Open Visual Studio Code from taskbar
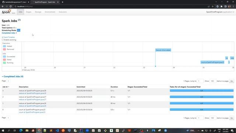 point(57,130)
